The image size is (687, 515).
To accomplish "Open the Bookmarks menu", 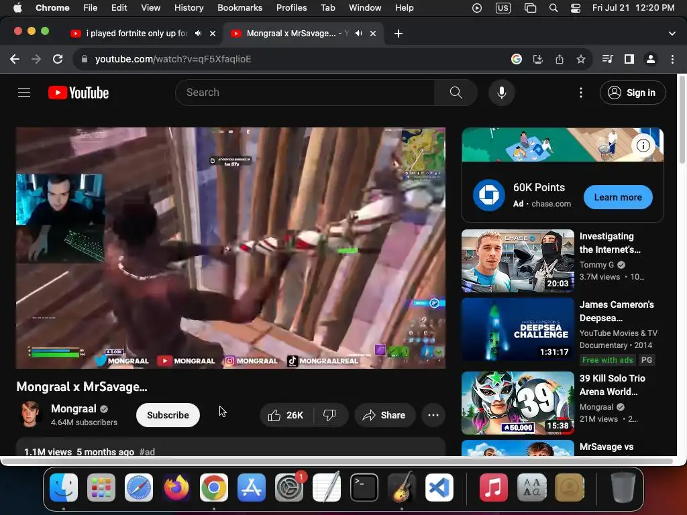I will (240, 7).
